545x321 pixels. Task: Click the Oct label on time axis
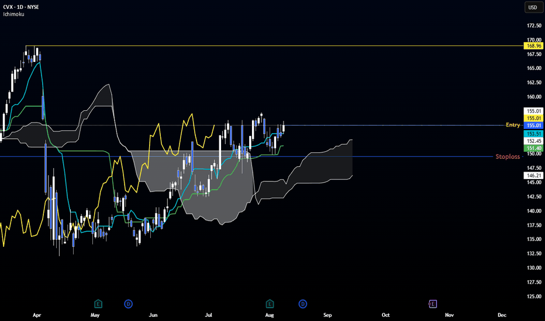tap(385, 315)
